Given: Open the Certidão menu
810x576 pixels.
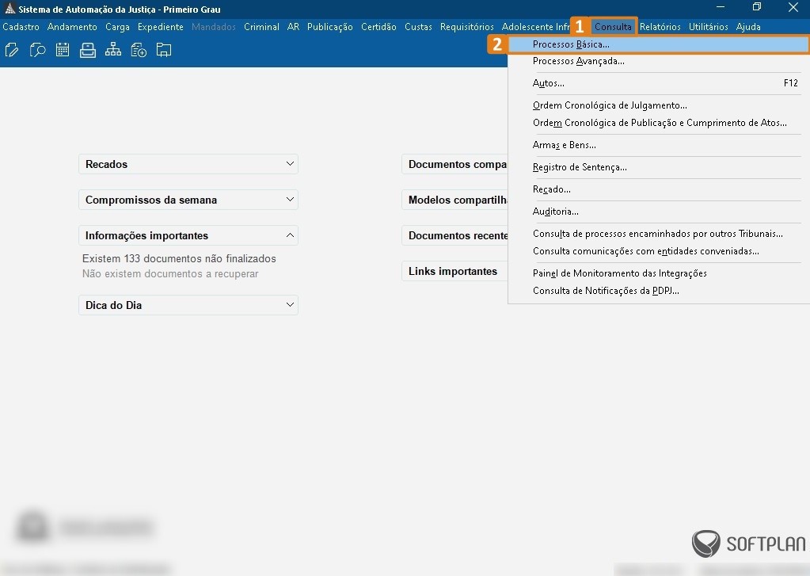Looking at the screenshot, I should click(x=378, y=27).
